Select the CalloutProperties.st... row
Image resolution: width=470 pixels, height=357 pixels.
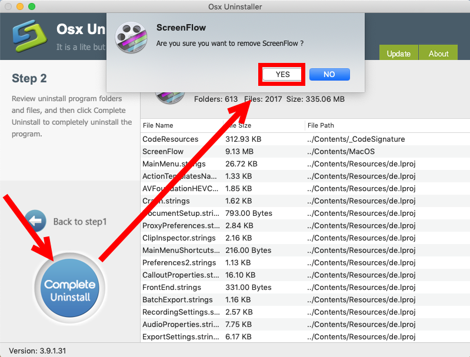(305, 275)
